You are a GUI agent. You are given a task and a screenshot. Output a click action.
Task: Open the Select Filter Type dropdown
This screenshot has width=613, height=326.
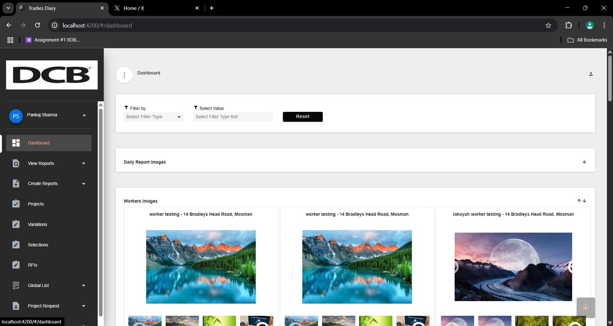click(x=154, y=117)
